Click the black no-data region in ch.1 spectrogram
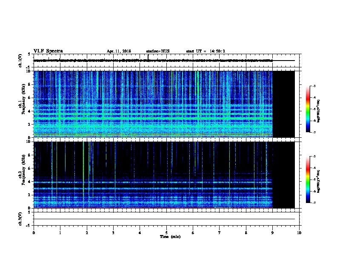The height and width of the screenshot is (261, 337). 284,104
